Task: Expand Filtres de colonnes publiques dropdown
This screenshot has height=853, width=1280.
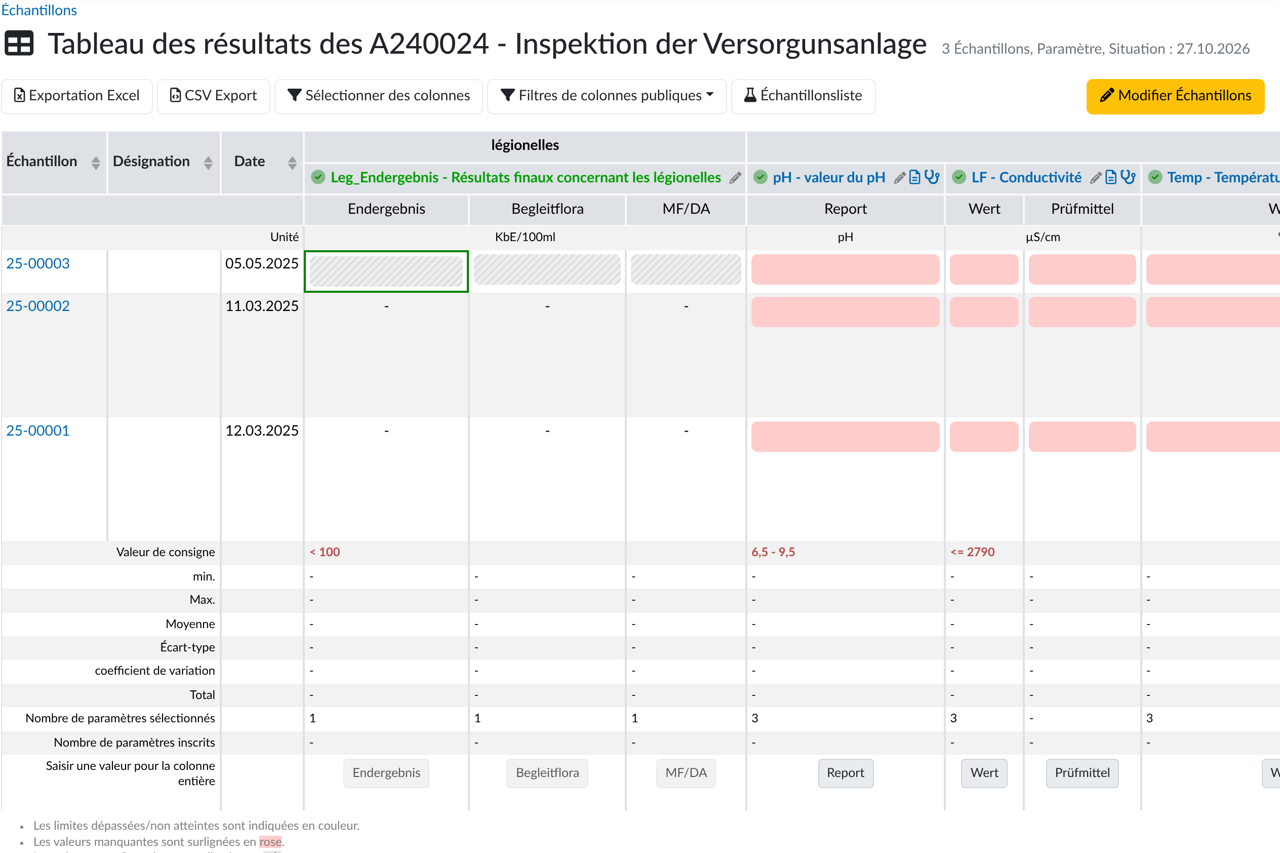Action: coord(607,96)
